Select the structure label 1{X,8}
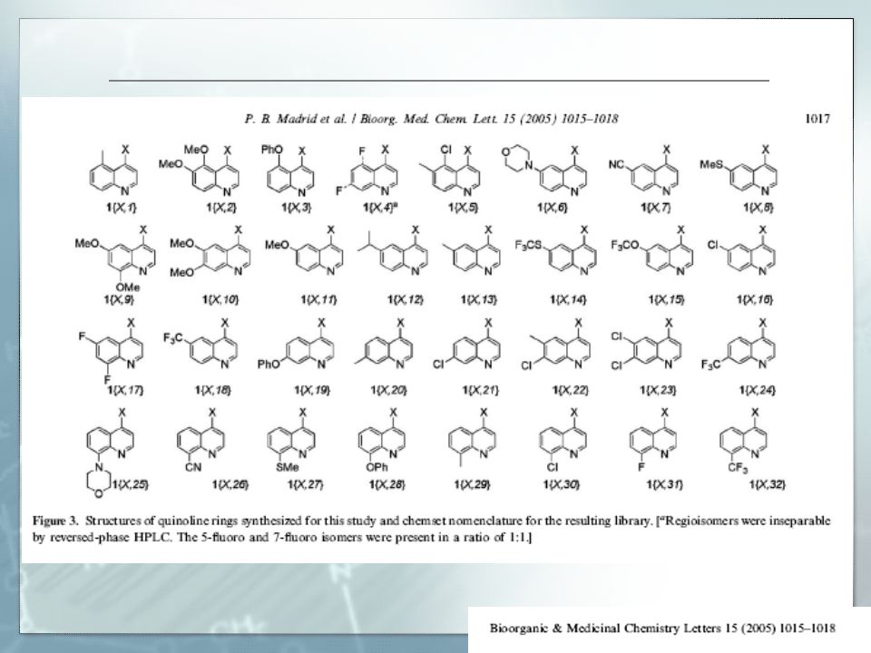Screen dimensions: 871x653 [x=758, y=208]
